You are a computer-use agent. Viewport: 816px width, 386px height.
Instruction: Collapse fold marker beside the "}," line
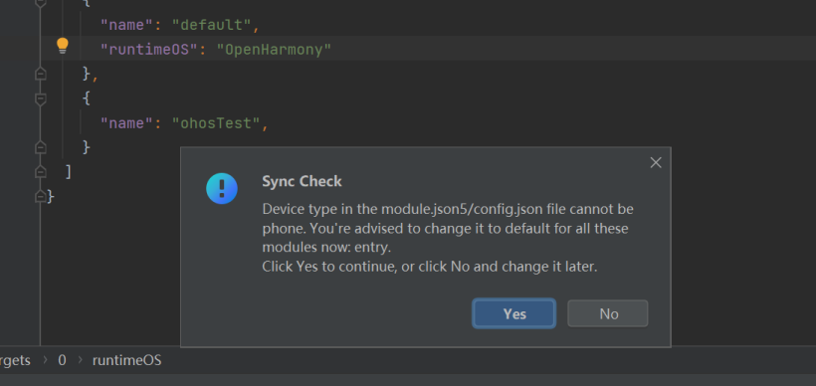41,74
